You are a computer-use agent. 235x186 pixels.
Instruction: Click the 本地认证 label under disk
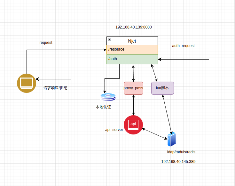pyautogui.click(x=103, y=107)
